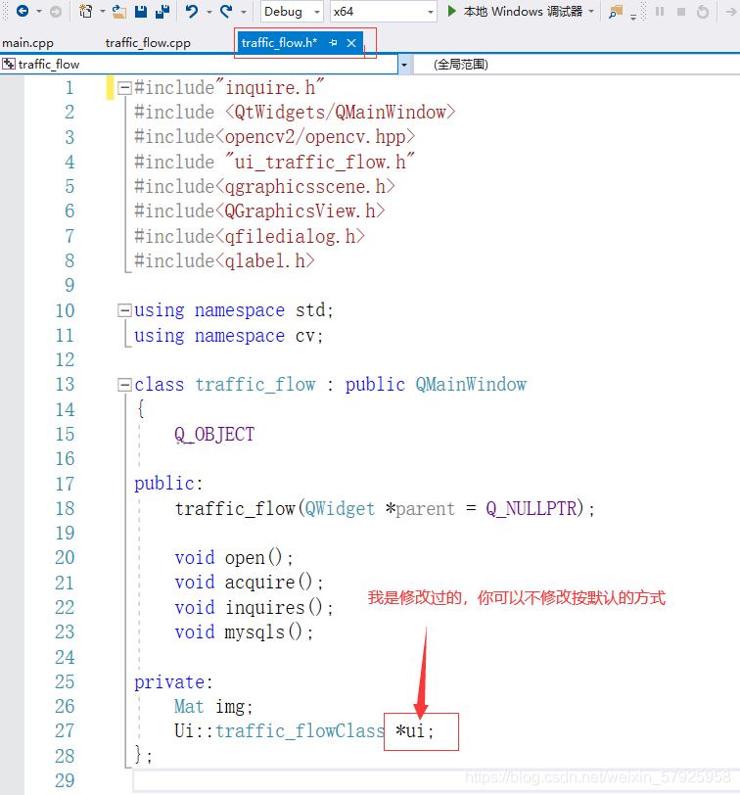The height and width of the screenshot is (795, 740).
Task: Open the Navigate Backward history dropdown
Action: (39, 12)
